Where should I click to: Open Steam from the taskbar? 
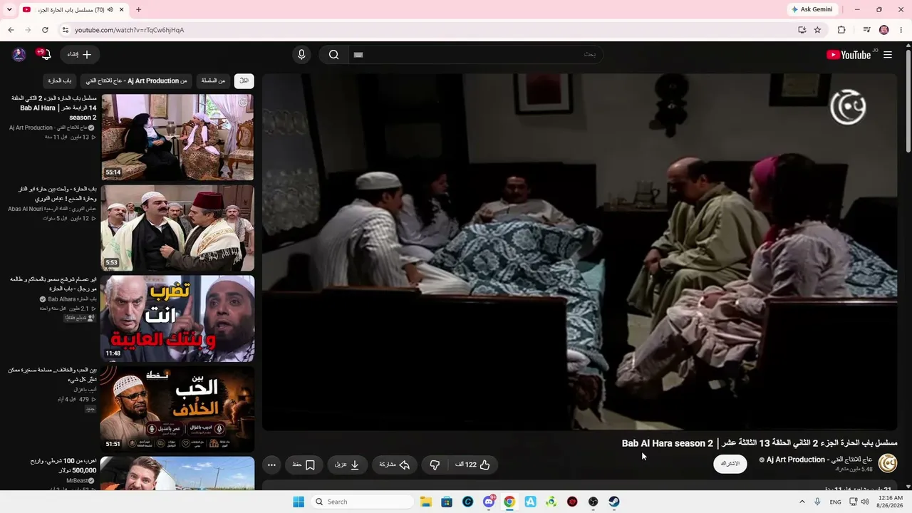[x=614, y=502]
